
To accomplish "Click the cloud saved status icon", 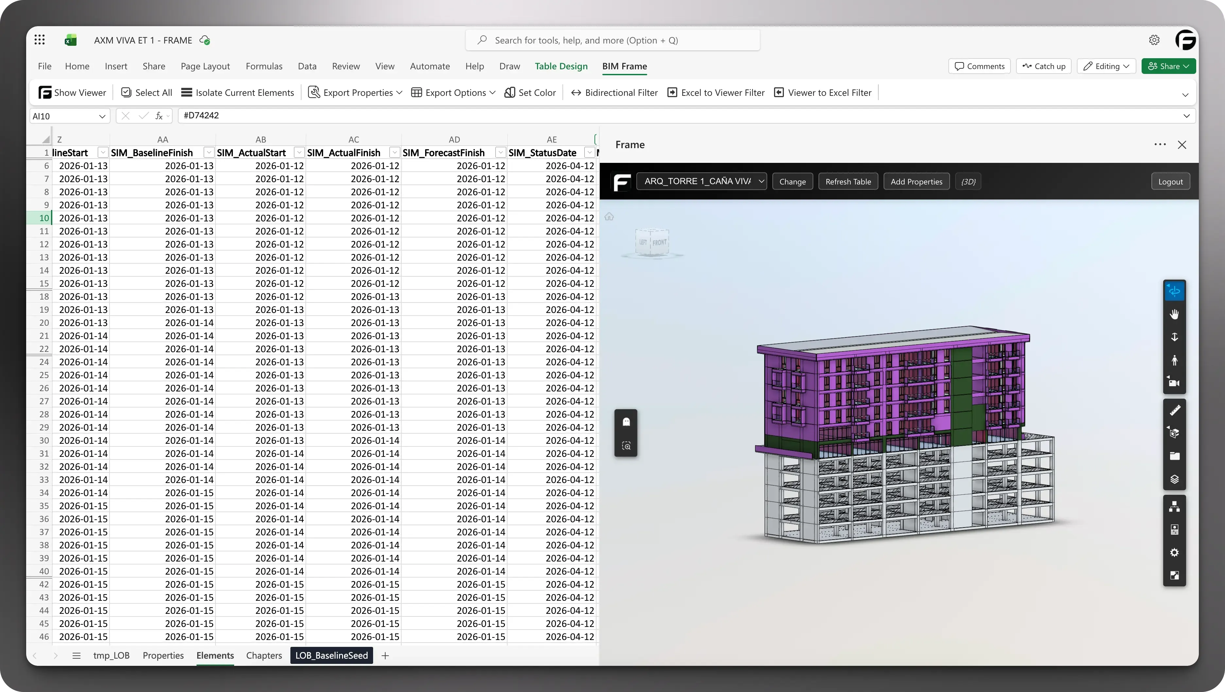I will pos(205,41).
